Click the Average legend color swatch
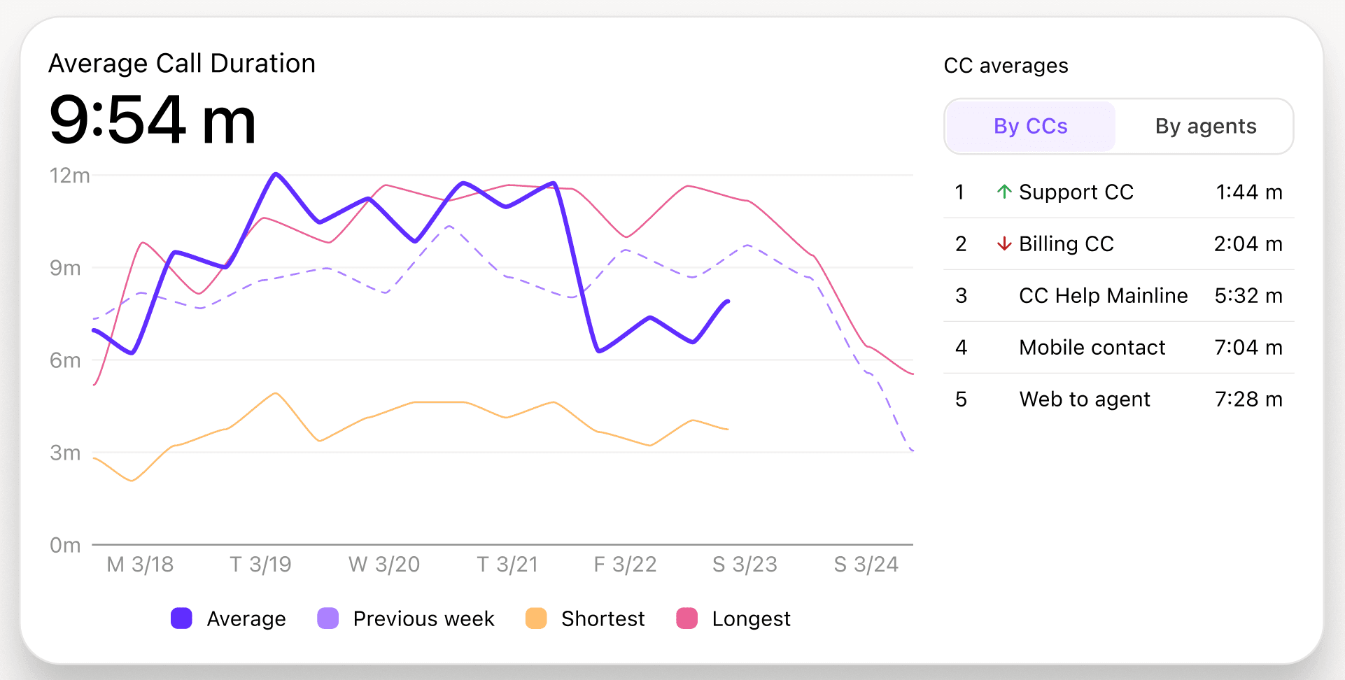 click(181, 618)
